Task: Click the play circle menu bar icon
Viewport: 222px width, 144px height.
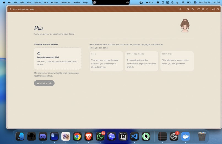Action: (172, 2)
